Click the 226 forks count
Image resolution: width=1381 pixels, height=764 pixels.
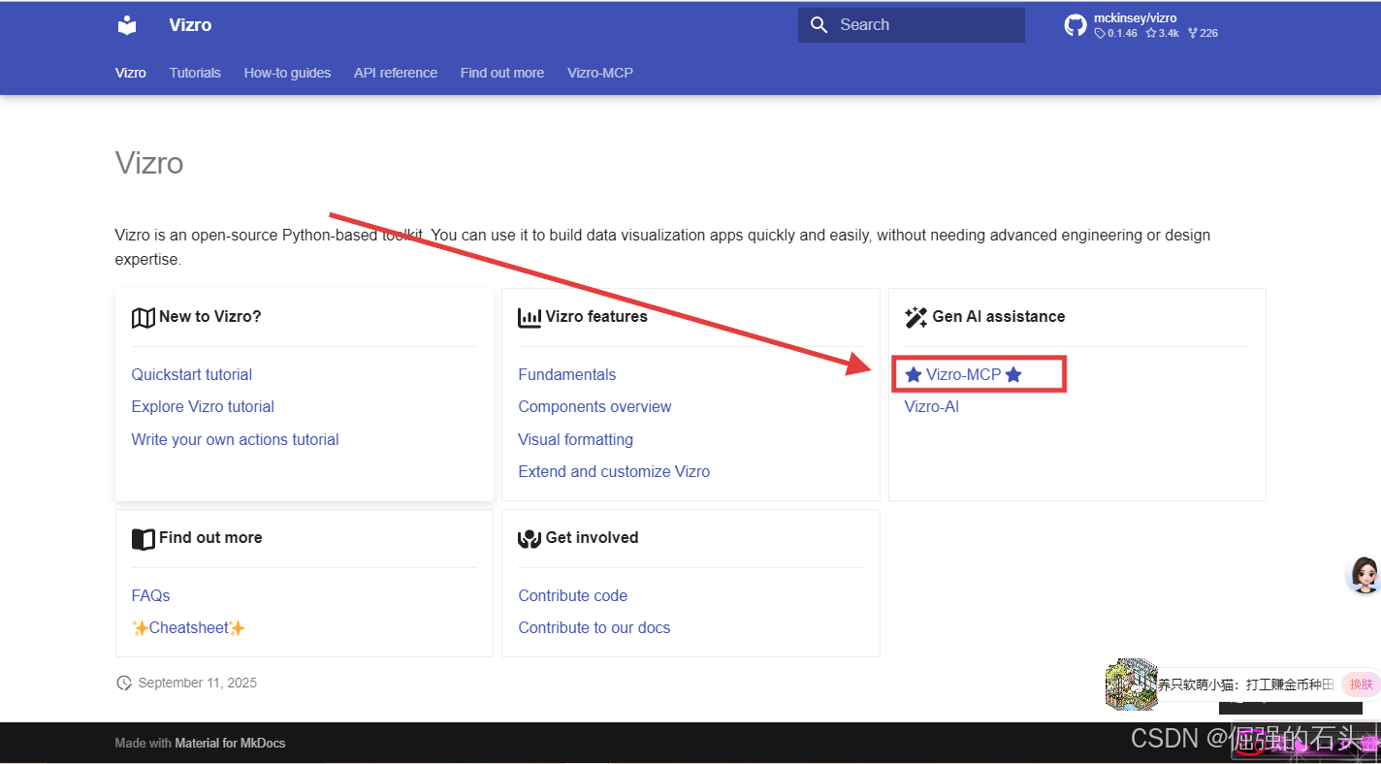[1203, 33]
